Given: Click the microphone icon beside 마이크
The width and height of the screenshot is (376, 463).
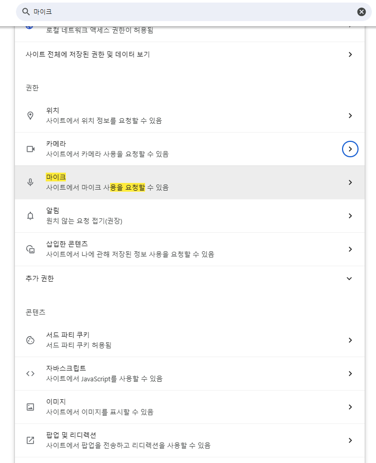Looking at the screenshot, I should (x=30, y=182).
